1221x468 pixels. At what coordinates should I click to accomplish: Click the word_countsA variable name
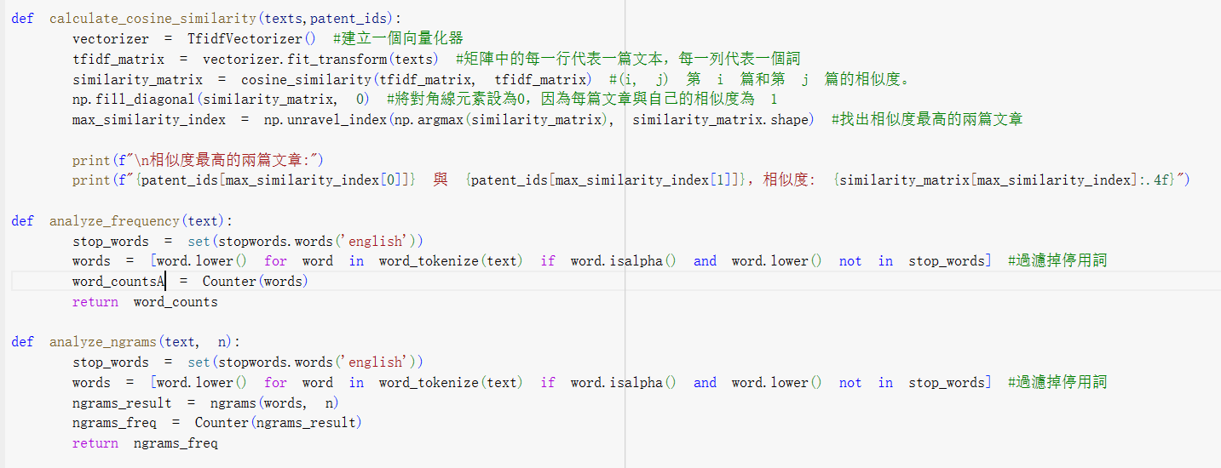coord(118,282)
